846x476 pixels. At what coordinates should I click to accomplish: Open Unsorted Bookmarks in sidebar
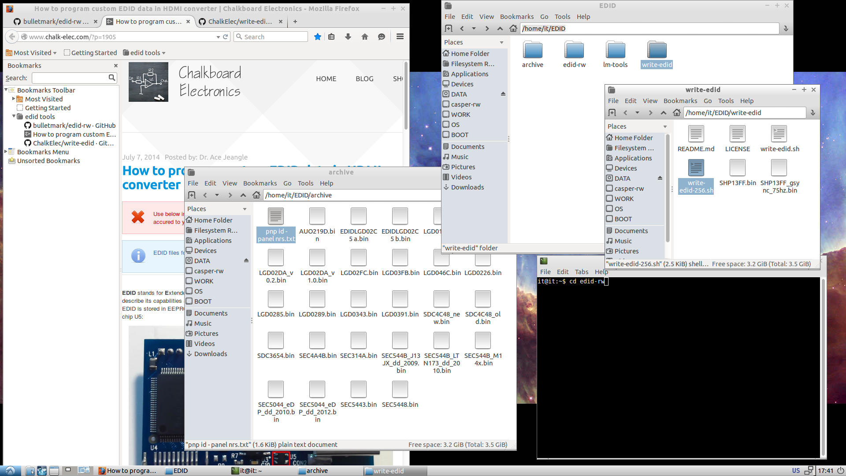[44, 161]
